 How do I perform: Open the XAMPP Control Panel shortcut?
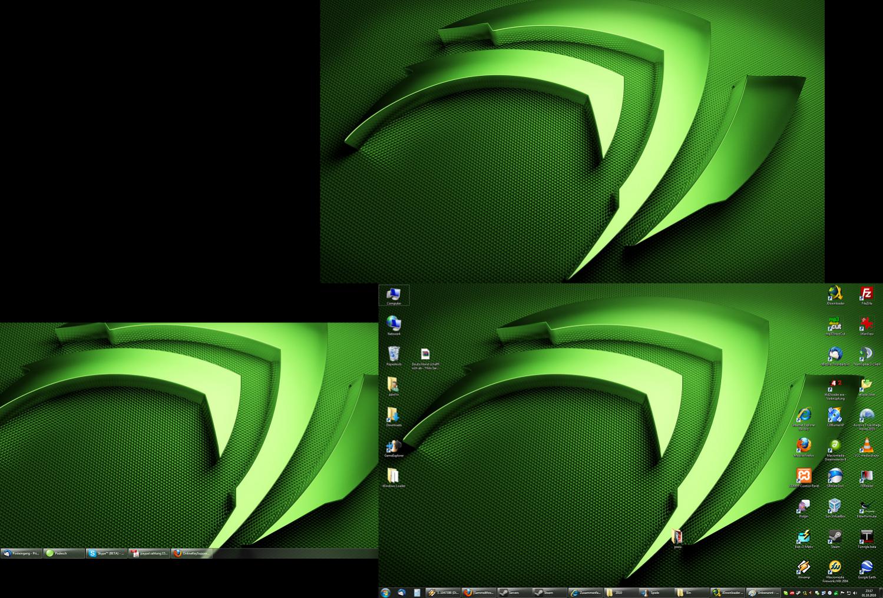pyautogui.click(x=803, y=478)
